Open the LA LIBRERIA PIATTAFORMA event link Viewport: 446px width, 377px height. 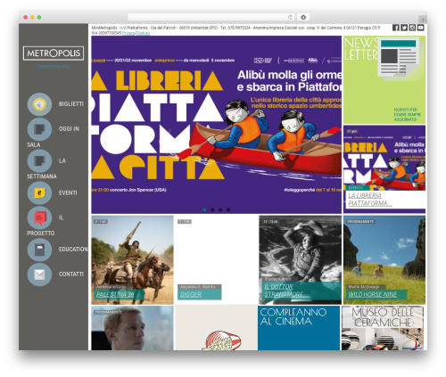point(370,200)
